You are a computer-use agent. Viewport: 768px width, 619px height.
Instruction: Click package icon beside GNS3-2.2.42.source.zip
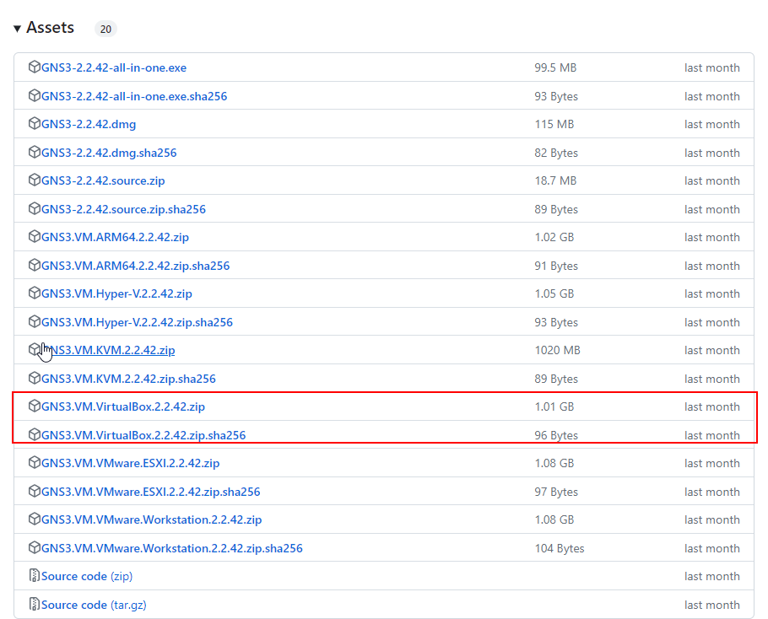click(35, 180)
